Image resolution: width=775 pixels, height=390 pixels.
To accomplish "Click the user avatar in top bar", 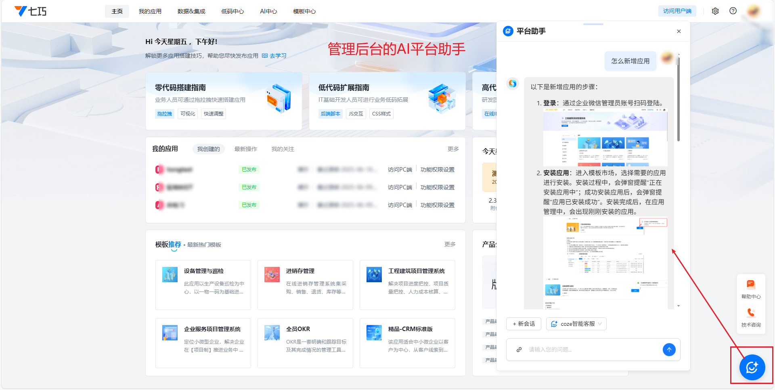I will pos(754,11).
